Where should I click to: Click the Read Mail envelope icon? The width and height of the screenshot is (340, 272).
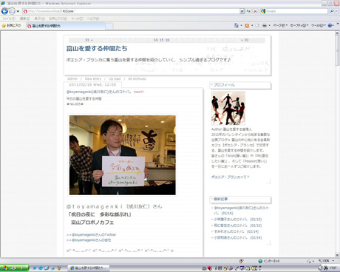click(x=257, y=25)
